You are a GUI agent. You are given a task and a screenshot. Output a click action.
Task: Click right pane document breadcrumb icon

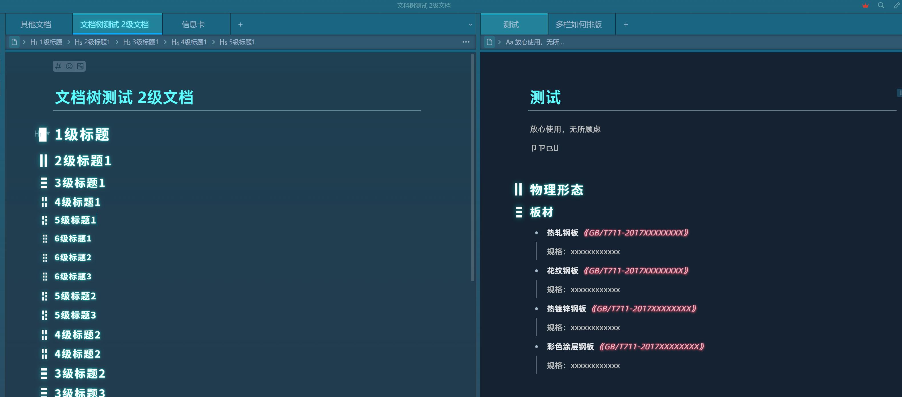(489, 42)
